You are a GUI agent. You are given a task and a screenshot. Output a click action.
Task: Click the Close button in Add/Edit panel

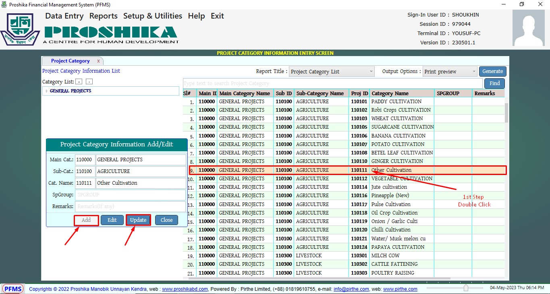pyautogui.click(x=166, y=220)
